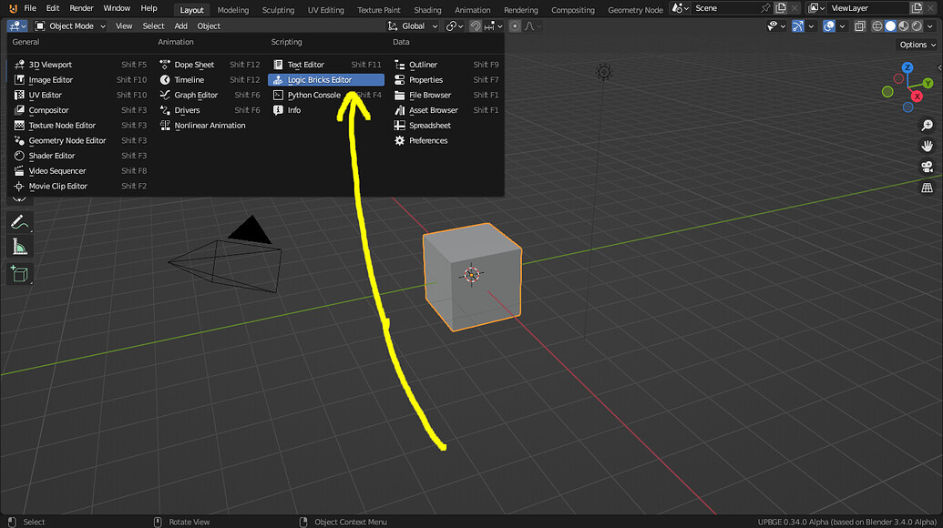Viewport: 943px width, 528px height.
Task: Click the zoom magnifier icon in viewport sidebar
Action: point(928,125)
